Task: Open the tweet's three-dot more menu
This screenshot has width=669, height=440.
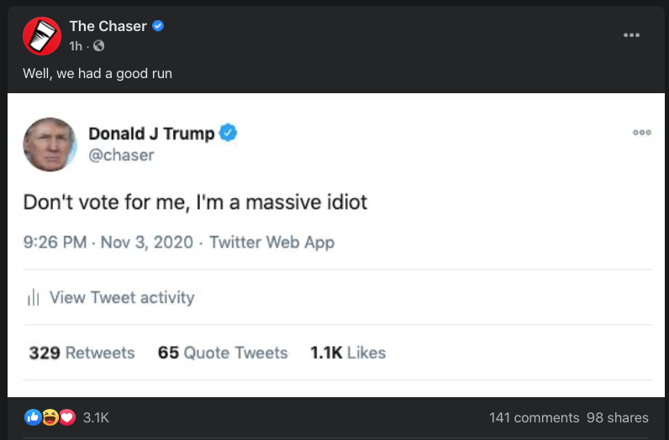Action: (642, 132)
